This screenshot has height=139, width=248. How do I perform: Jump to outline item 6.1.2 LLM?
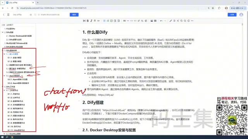[x=14, y=98]
